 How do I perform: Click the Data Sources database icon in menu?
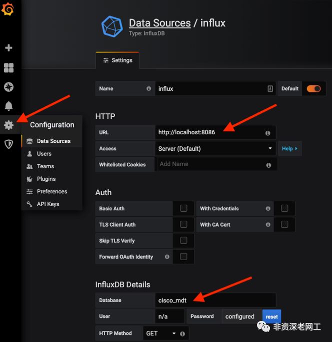(29, 141)
